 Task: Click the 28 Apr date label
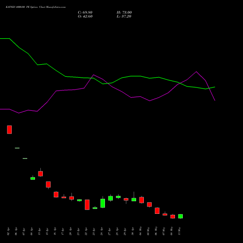click(117, 231)
